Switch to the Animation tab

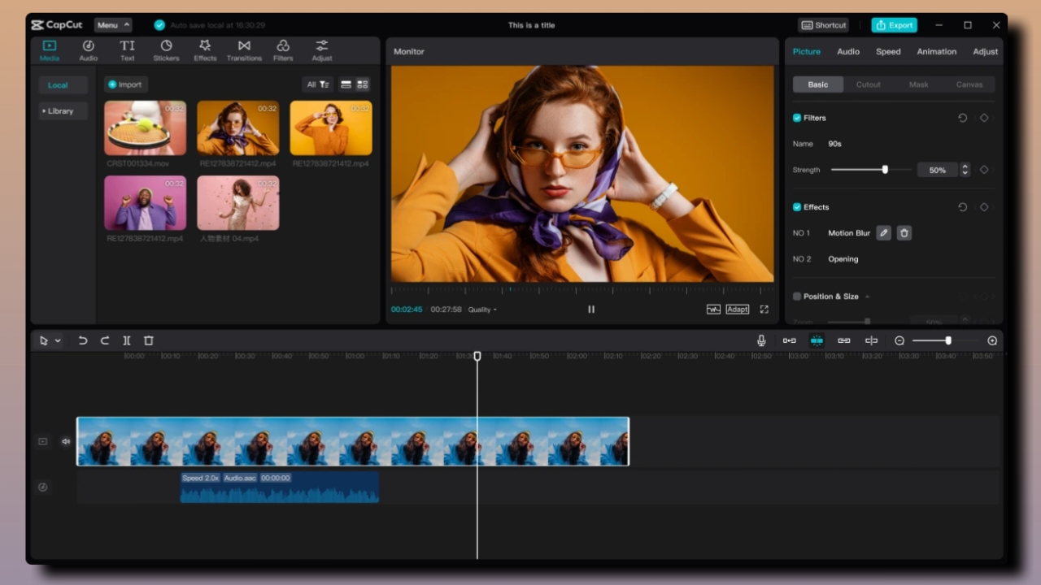point(936,51)
